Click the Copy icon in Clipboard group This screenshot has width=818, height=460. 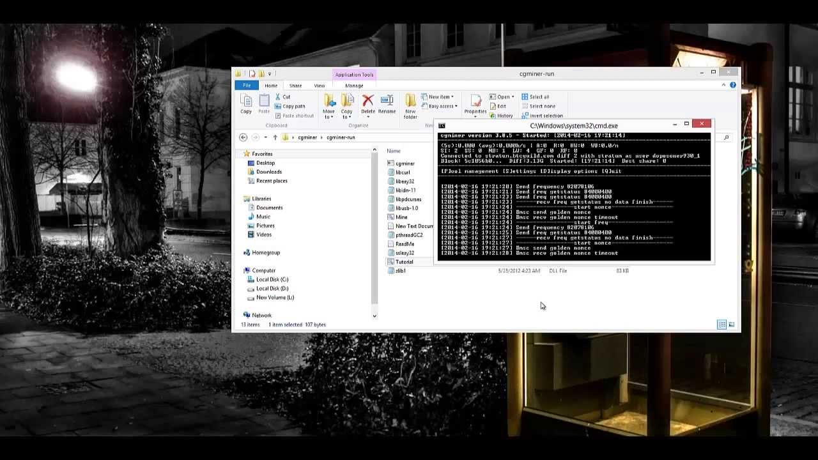(246, 103)
